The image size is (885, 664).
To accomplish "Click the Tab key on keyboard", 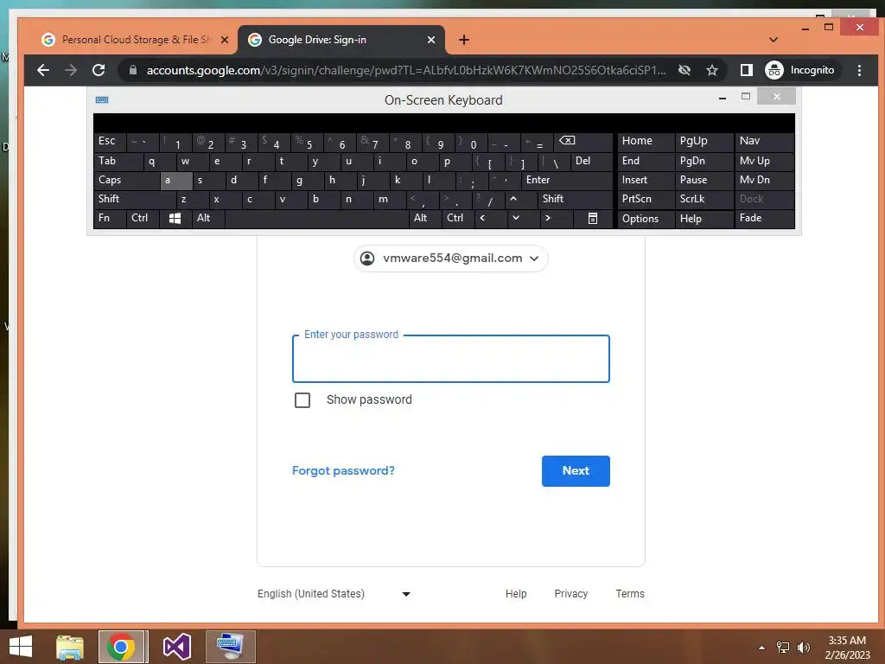I will click(x=118, y=162).
